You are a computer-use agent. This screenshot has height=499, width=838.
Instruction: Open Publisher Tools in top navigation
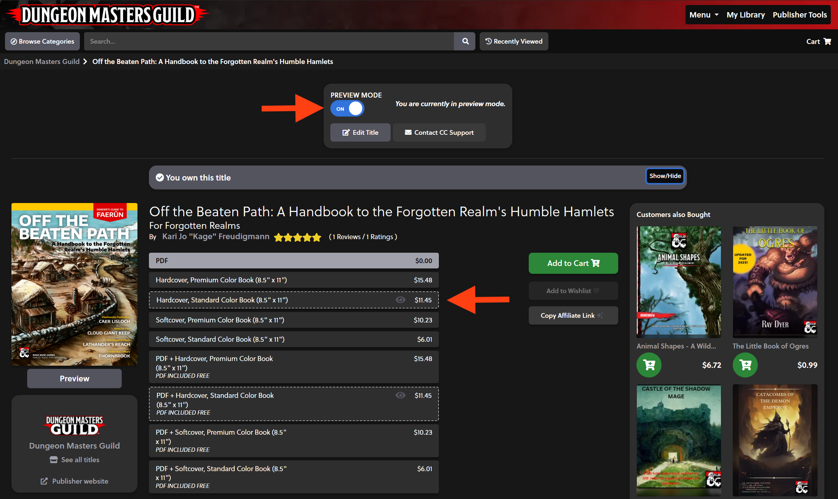(799, 15)
